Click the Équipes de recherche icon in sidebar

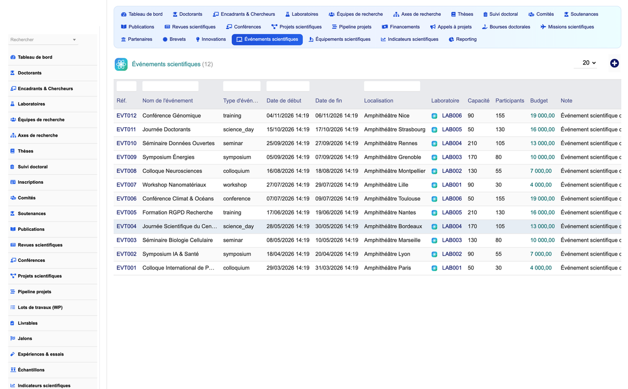13,120
